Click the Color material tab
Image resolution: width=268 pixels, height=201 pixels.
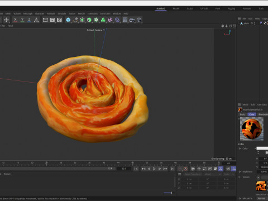[252, 114]
